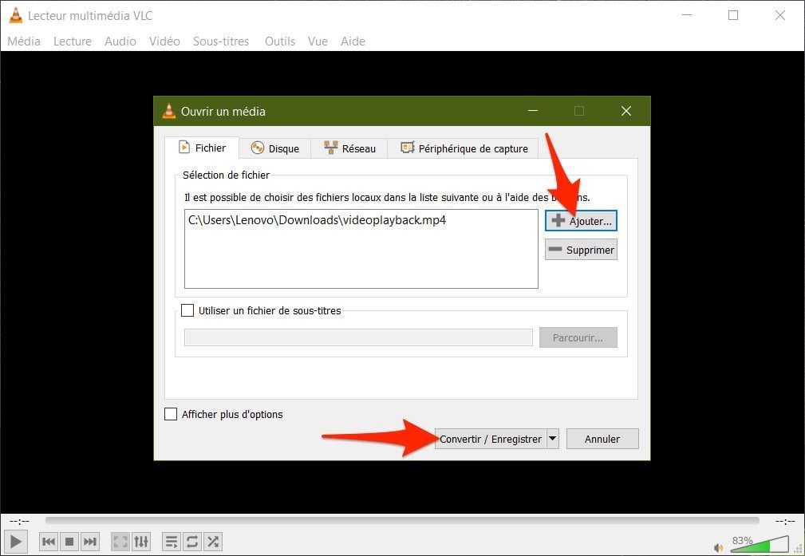The height and width of the screenshot is (556, 805).
Task: Click the subtitle file path field
Action: 358,337
